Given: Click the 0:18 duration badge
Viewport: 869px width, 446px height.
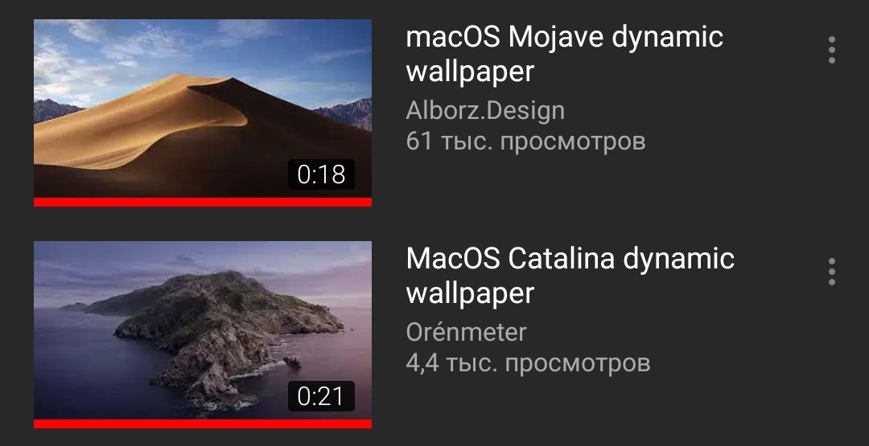Looking at the screenshot, I should [321, 174].
